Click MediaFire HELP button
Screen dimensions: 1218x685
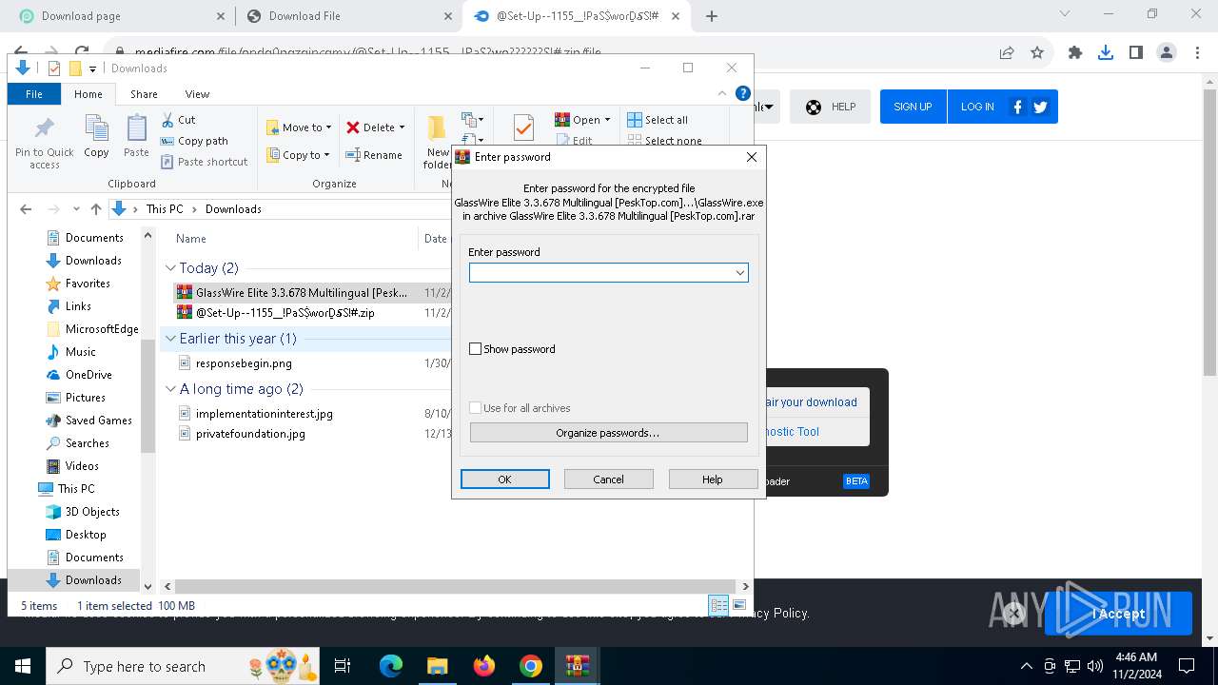(x=831, y=107)
